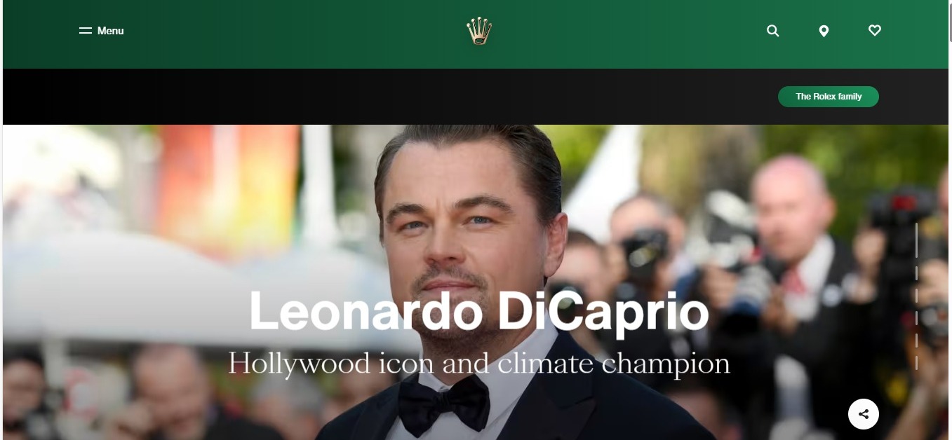Open the store locator pin icon

click(824, 31)
